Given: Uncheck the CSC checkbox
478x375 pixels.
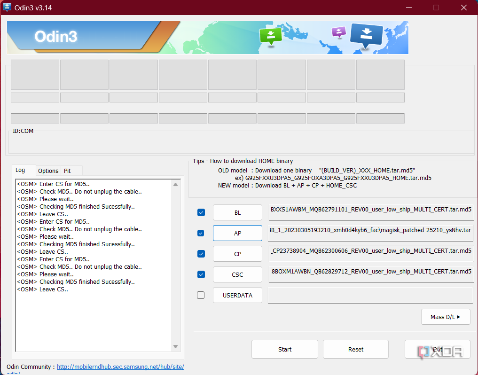Looking at the screenshot, I should pos(201,274).
